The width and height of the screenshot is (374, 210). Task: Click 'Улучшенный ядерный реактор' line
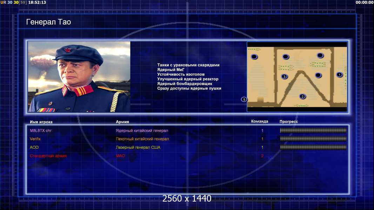click(x=188, y=79)
